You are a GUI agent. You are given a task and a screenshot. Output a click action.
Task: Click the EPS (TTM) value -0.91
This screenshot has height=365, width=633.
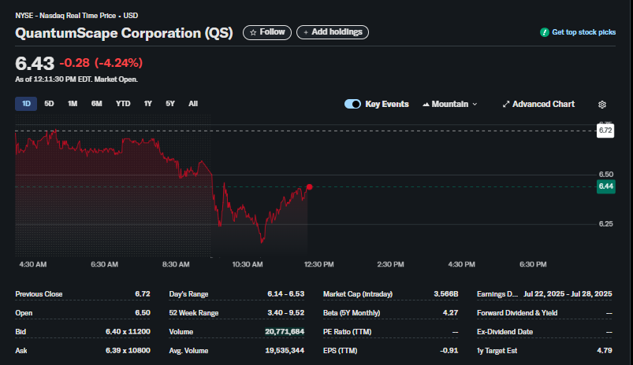[449, 351]
